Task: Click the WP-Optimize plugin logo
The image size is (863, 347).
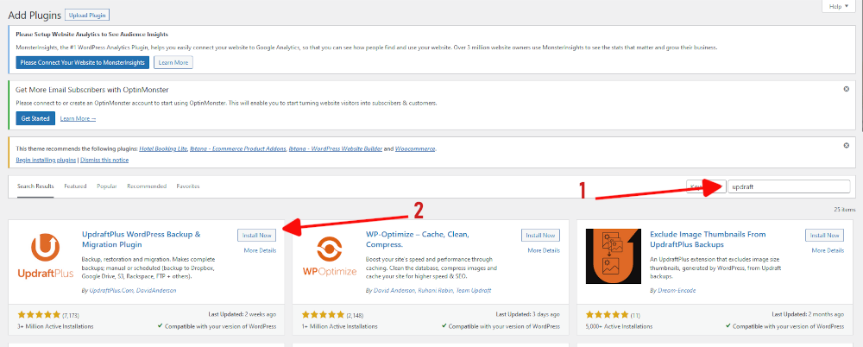Action: coord(329,256)
